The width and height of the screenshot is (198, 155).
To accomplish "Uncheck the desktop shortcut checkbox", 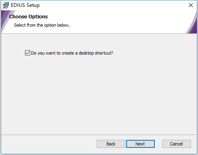I will coord(27,53).
